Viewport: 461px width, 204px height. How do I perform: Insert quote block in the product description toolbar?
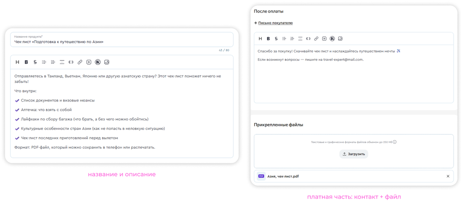[x=71, y=62]
